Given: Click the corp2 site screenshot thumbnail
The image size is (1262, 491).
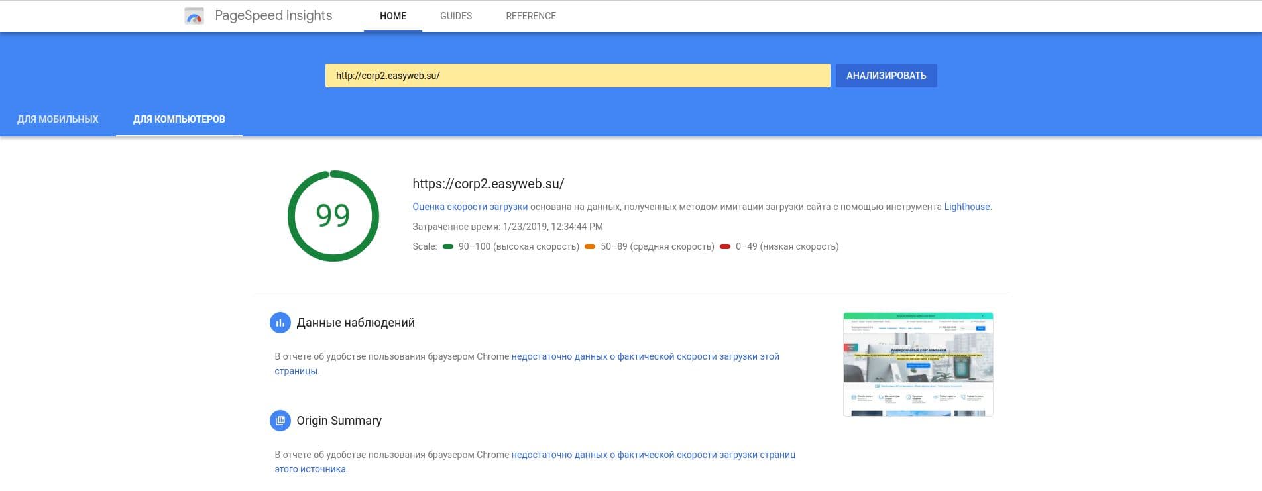Looking at the screenshot, I should coord(918,364).
